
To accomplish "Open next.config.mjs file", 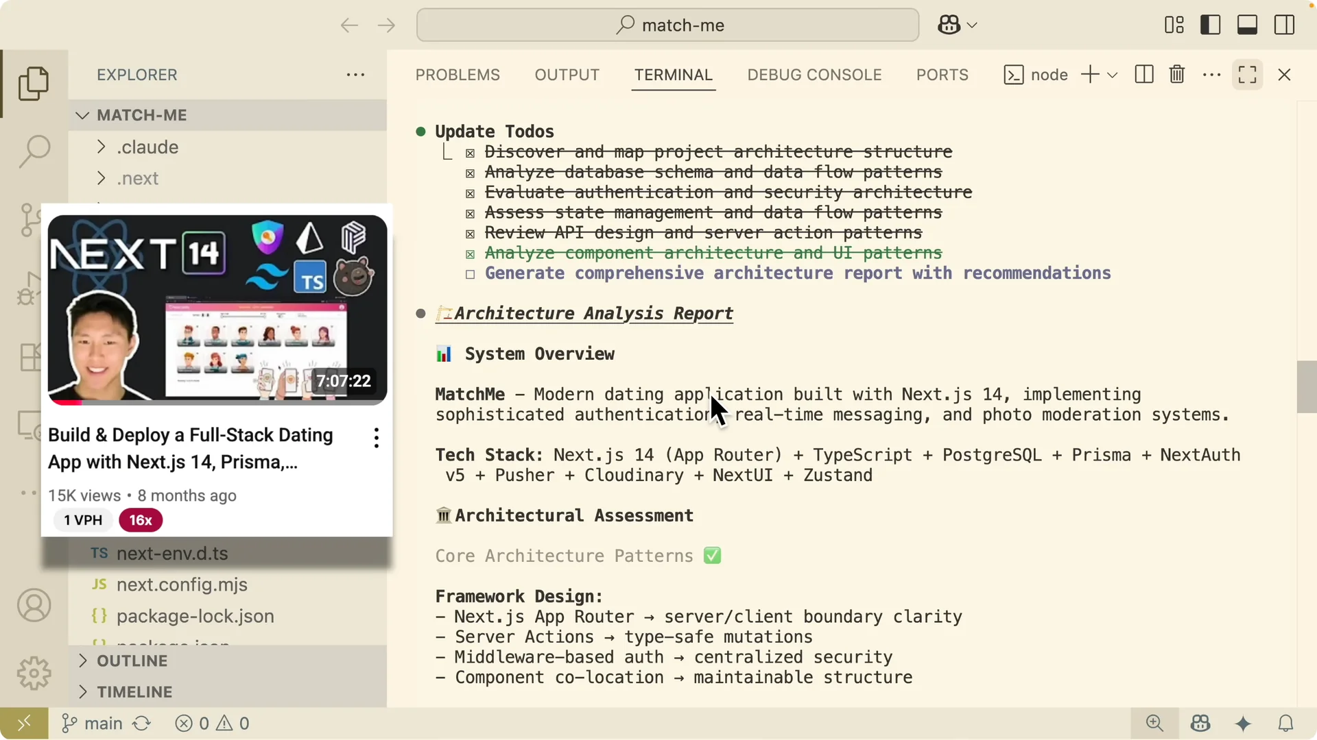I will 228,584.
